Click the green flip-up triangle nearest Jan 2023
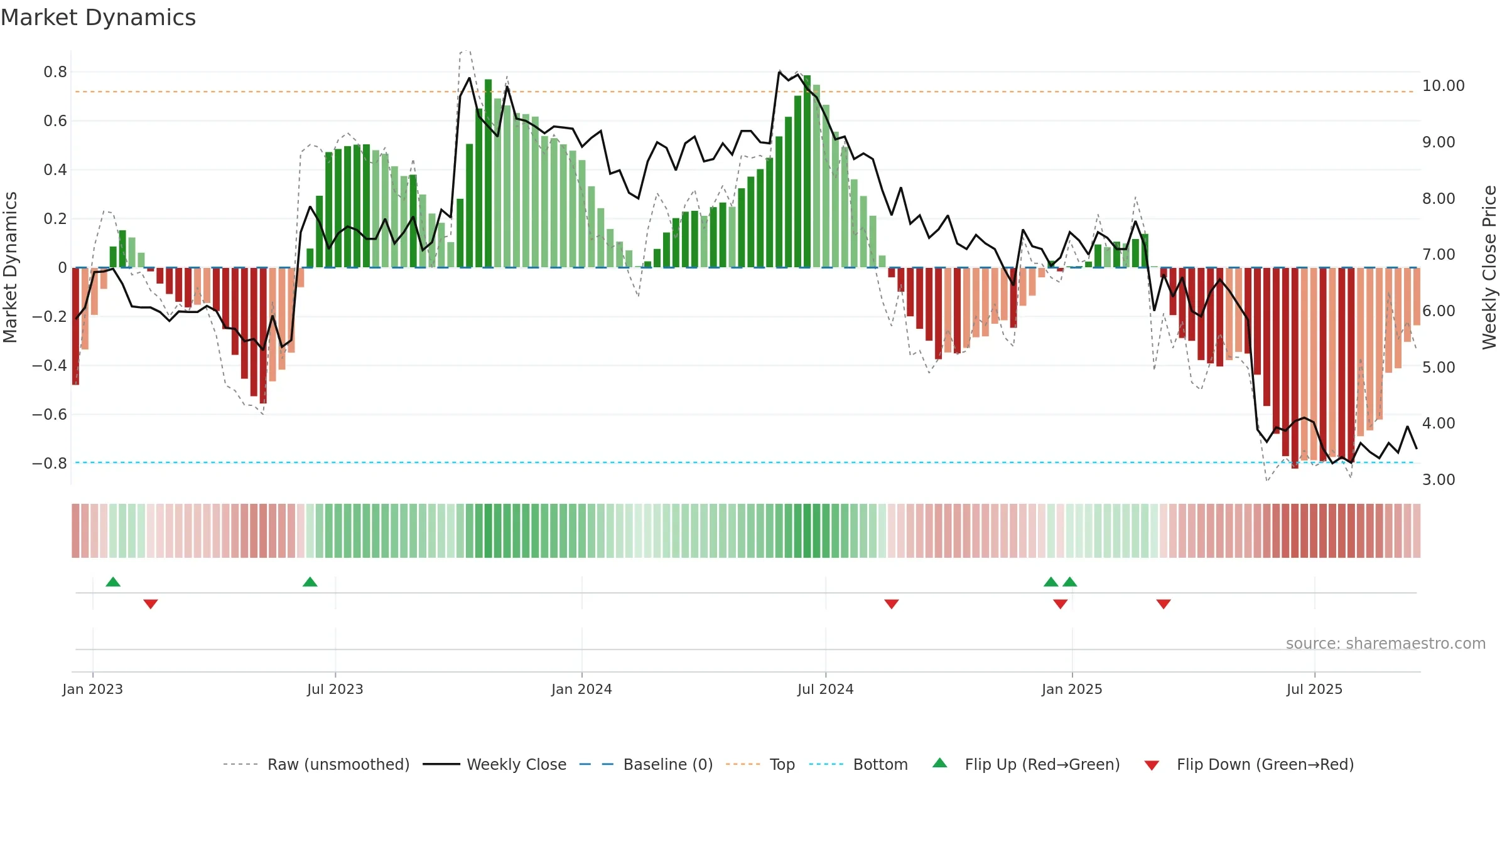The height and width of the screenshot is (847, 1507). 113,582
